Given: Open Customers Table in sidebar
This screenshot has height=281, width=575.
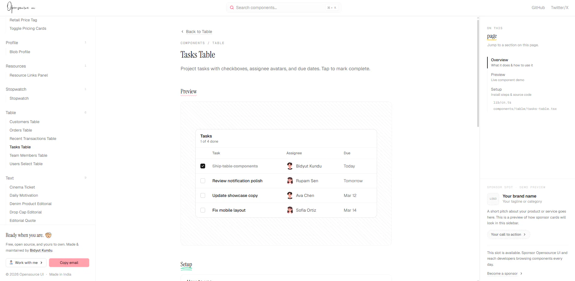Looking at the screenshot, I should (x=25, y=122).
